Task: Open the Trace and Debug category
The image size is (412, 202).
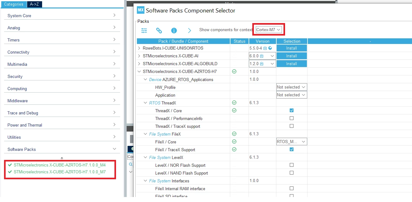Action: [62, 113]
